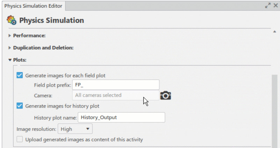The height and width of the screenshot is (148, 280).
Task: Click the Physics Simulation heading text
Action: coord(51,21)
